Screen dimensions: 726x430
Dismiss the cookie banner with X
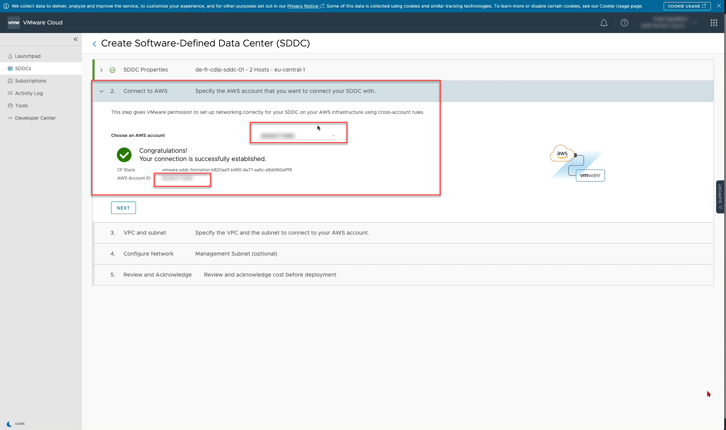tap(719, 6)
